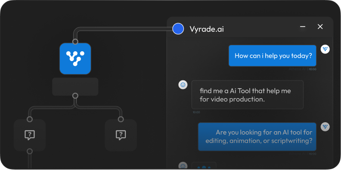The width and height of the screenshot is (341, 170).
Task: Click the 'How can i help you today?' message
Action: tap(272, 56)
